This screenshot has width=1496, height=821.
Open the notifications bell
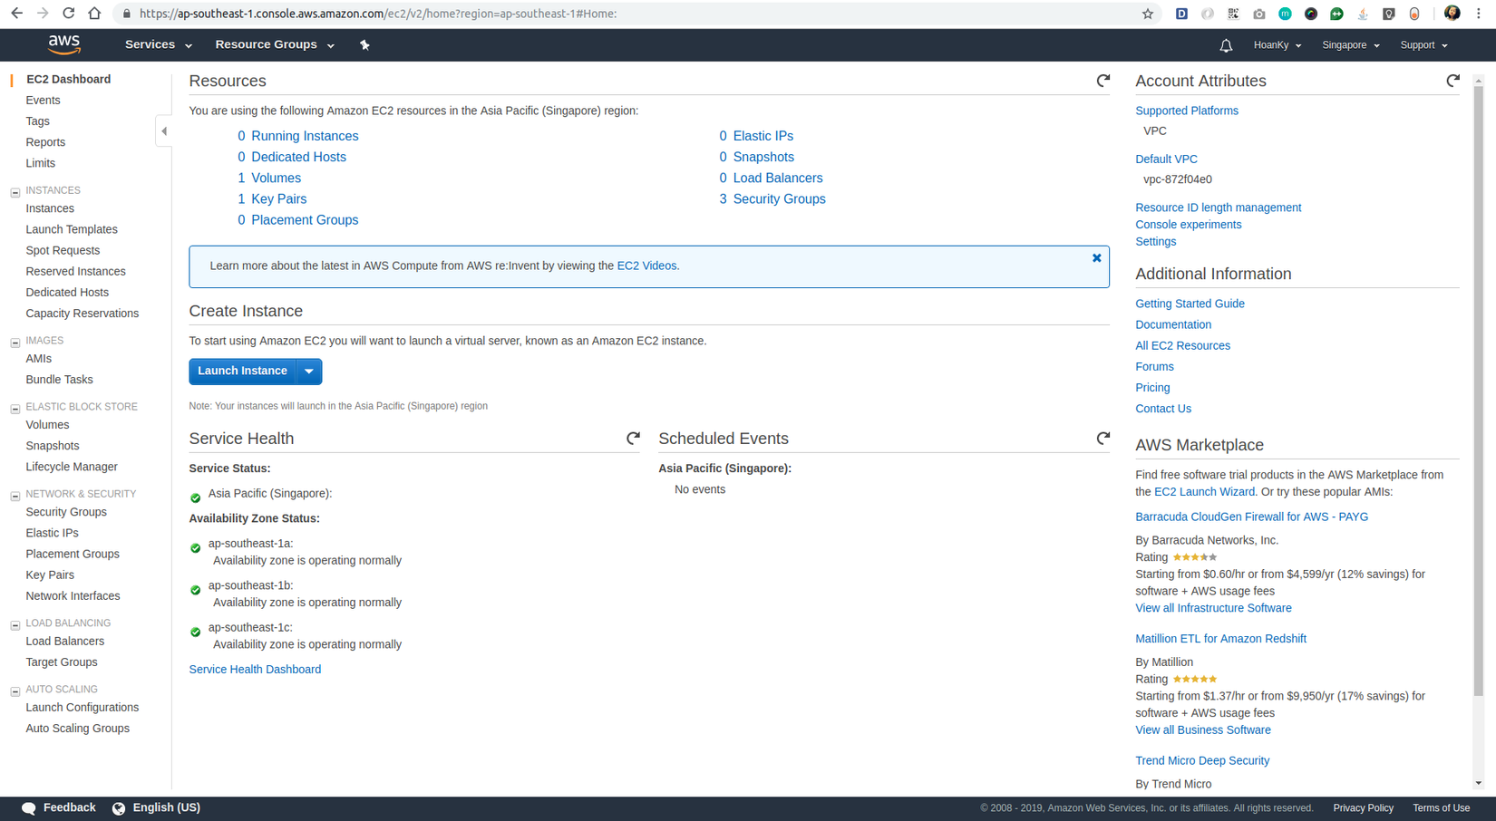(1226, 45)
